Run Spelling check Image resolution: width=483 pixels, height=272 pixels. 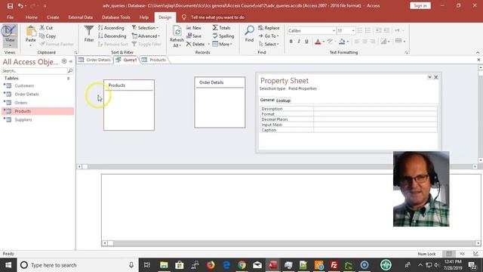(x=223, y=36)
